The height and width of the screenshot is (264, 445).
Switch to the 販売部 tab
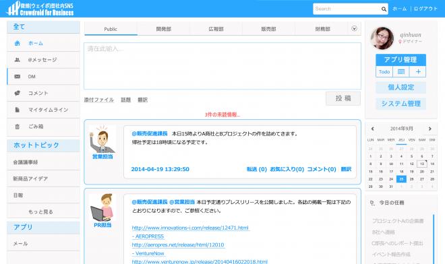[268, 29]
